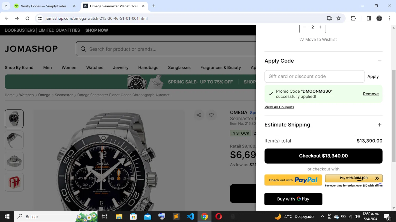
Task: Open the Men menu
Action: [48, 68]
